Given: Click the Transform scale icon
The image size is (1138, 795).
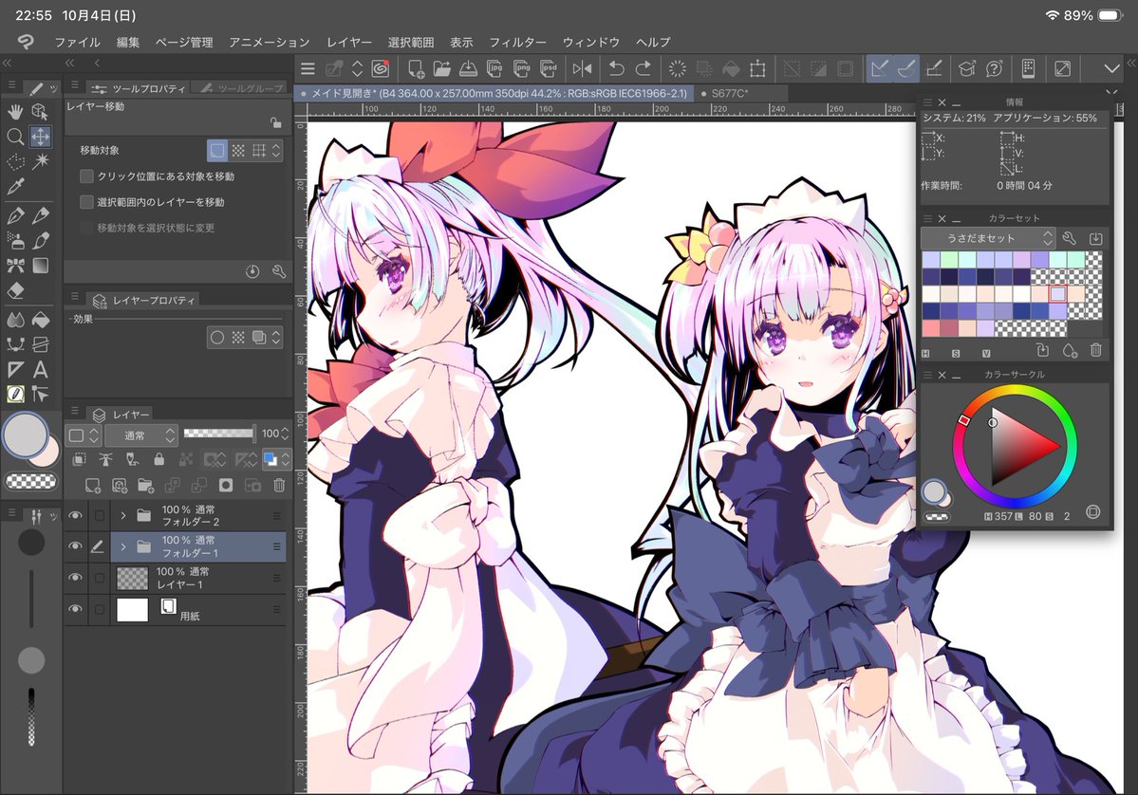Looking at the screenshot, I should point(757,69).
